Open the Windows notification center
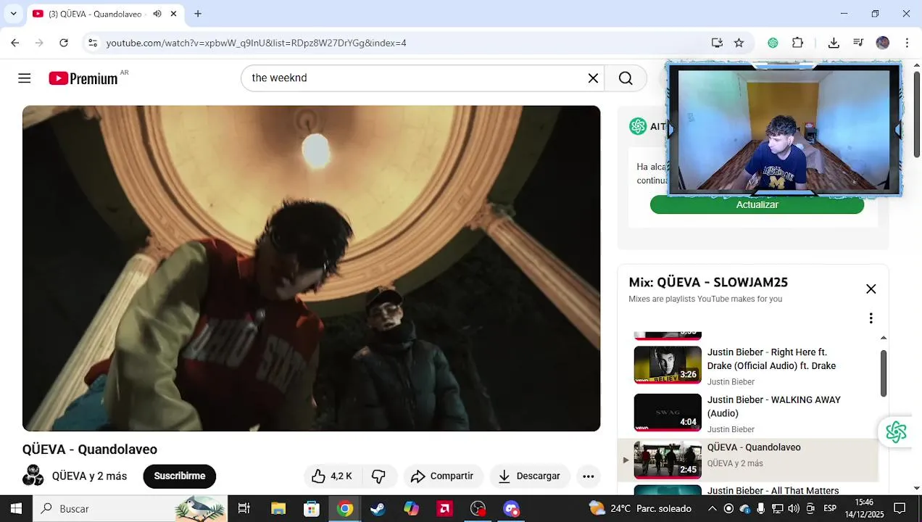Viewport: 922px width, 522px height. (x=900, y=509)
